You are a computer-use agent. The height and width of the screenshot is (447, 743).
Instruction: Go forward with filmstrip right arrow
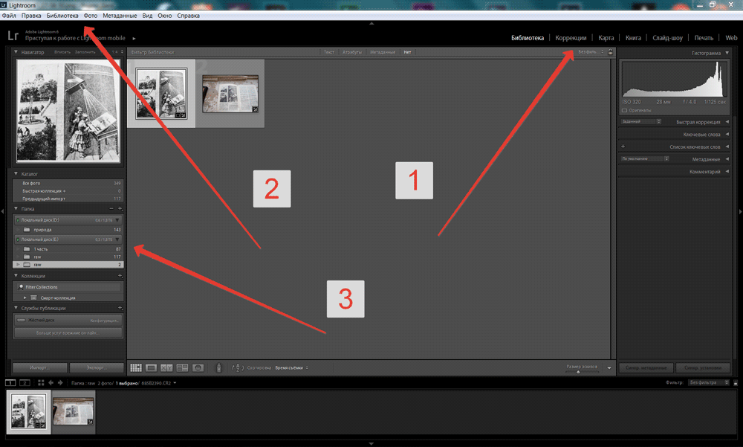tap(60, 382)
